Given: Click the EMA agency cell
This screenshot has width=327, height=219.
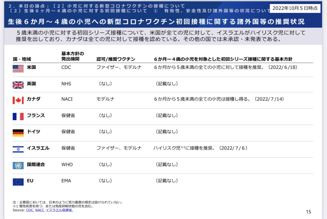Looking at the screenshot, I should [66, 181].
